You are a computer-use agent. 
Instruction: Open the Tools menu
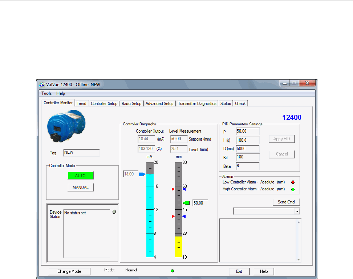(46, 93)
